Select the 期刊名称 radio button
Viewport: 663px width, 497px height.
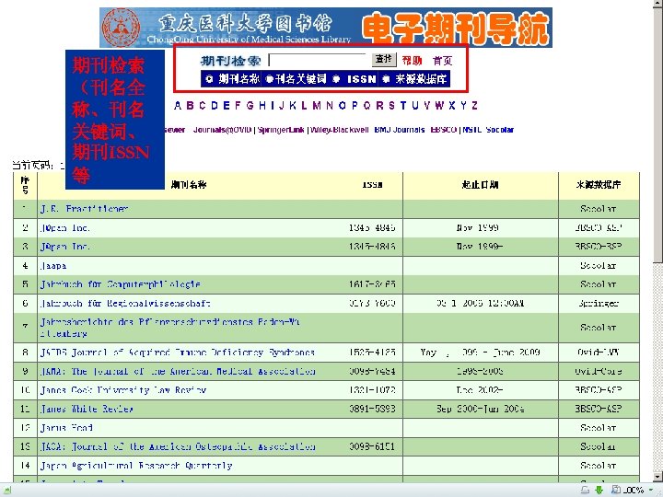[x=209, y=79]
